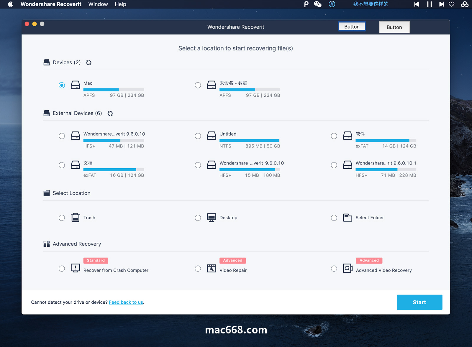Open the P icon in menu bar
This screenshot has height=347, width=472.
coord(306,4)
